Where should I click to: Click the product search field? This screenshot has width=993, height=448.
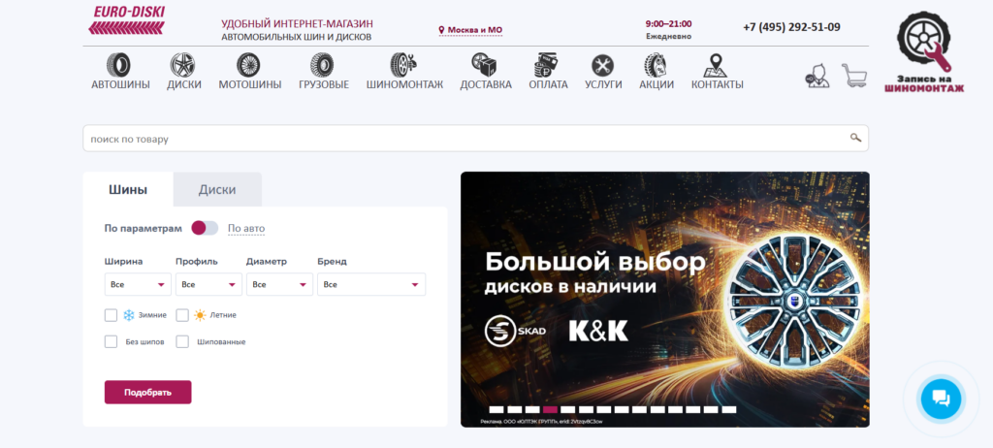coord(465,139)
